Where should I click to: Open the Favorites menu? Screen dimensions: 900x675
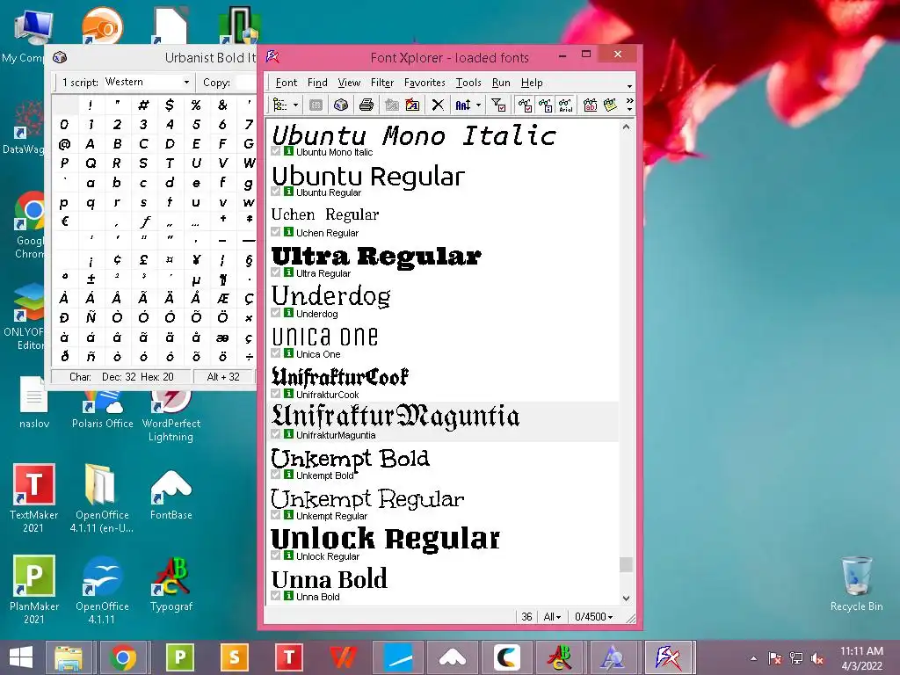pos(425,83)
